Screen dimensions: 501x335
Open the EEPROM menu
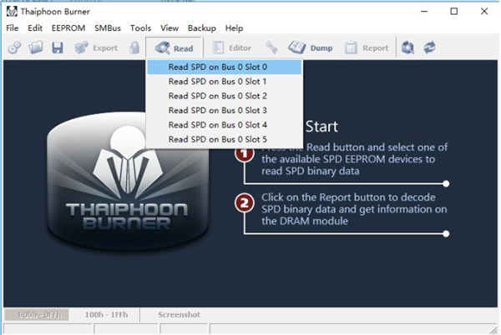[x=68, y=28]
